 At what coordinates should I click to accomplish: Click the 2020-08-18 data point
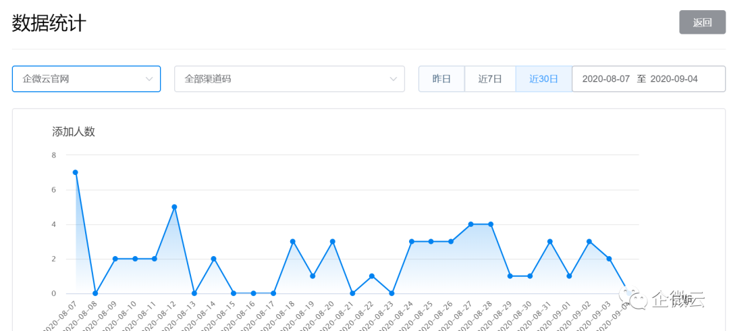click(x=293, y=241)
